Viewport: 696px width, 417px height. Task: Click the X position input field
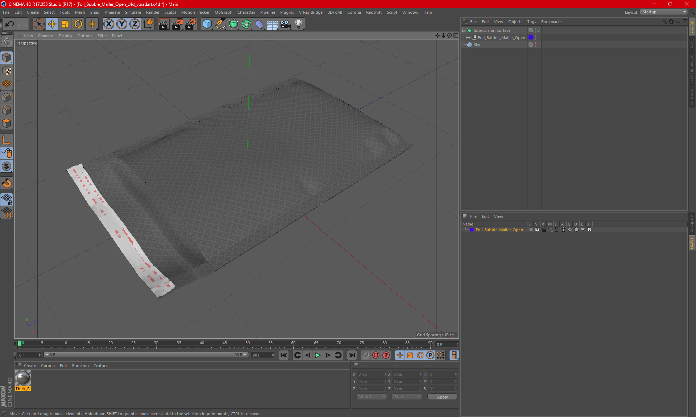371,374
